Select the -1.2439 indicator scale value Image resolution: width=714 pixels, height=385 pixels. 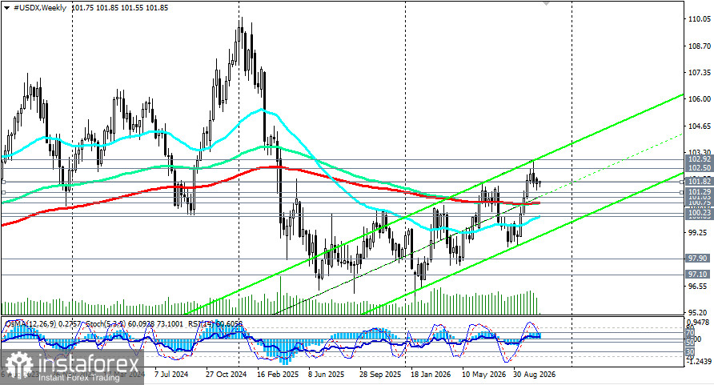pyautogui.click(x=699, y=361)
